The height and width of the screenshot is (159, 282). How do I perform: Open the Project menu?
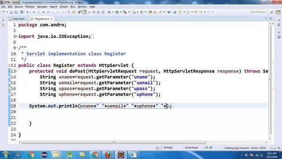[x=64, y=7]
